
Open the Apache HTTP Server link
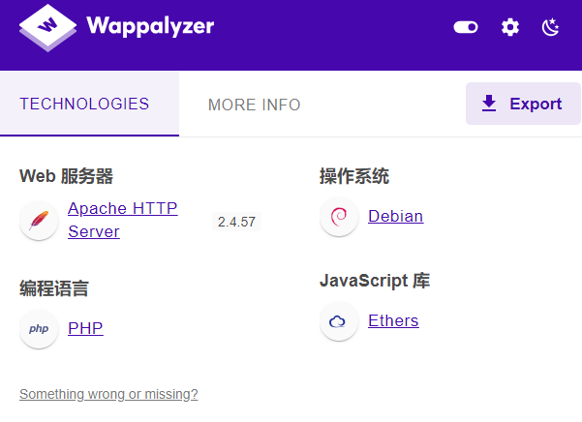[122, 220]
